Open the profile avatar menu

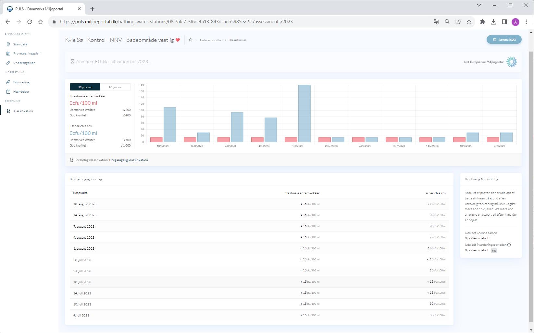click(x=515, y=22)
